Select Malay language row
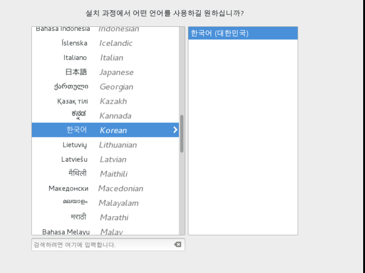This screenshot has width=365, height=273. pos(105,230)
